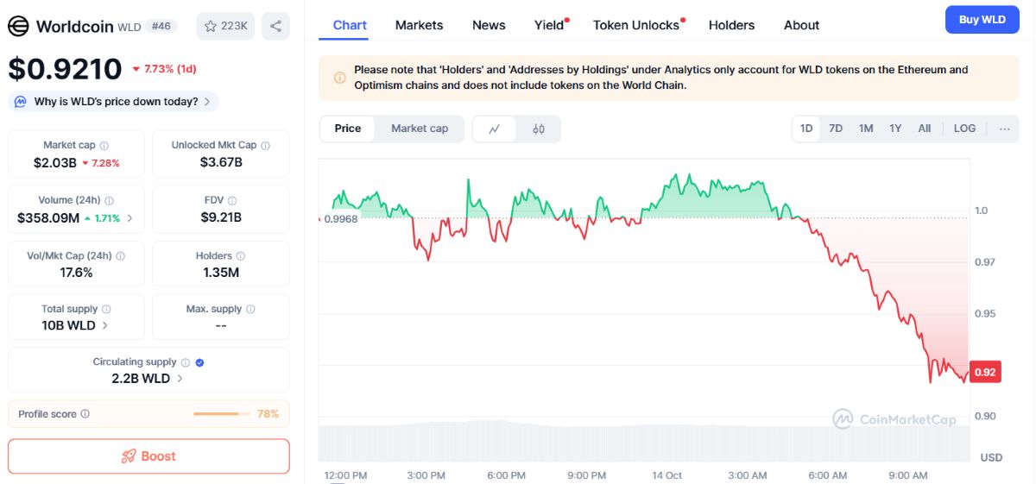
Task: Select Price chart mode
Action: (348, 129)
